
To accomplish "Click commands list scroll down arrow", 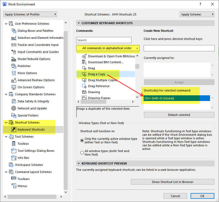I will [x=137, y=97].
